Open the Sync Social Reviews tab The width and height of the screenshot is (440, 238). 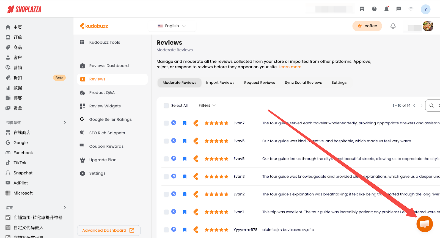(303, 83)
